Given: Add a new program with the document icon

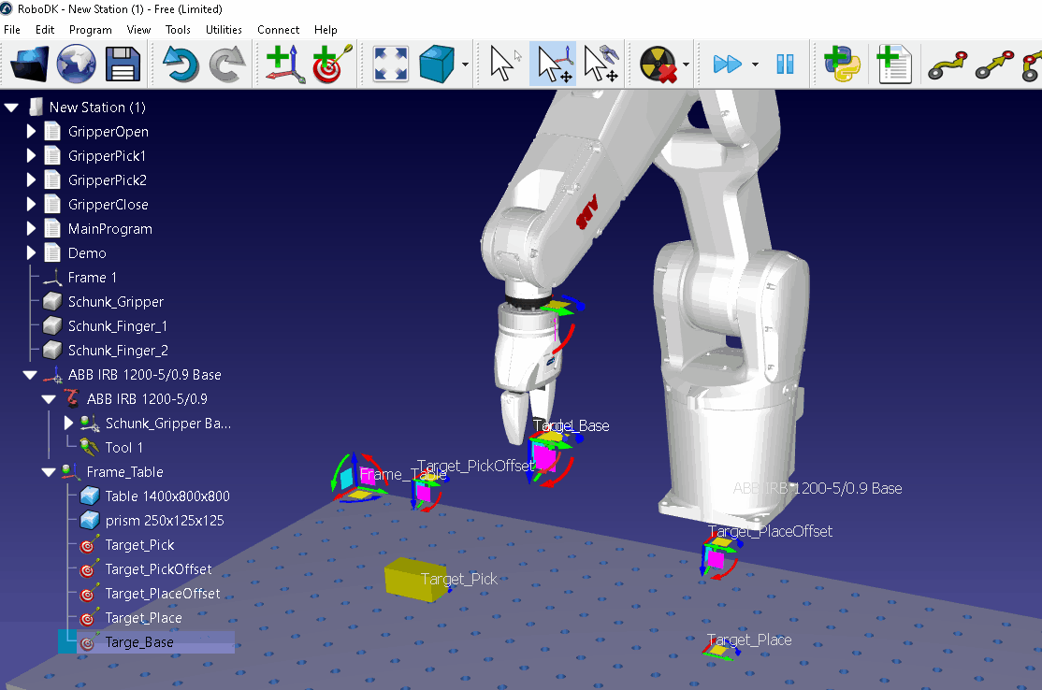Looking at the screenshot, I should click(x=894, y=64).
